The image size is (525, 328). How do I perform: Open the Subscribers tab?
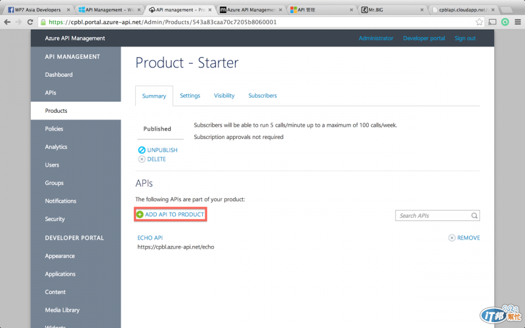coord(262,96)
